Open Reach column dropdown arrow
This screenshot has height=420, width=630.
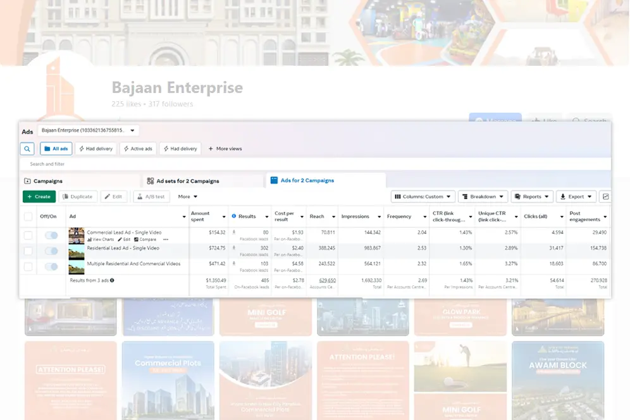click(333, 216)
